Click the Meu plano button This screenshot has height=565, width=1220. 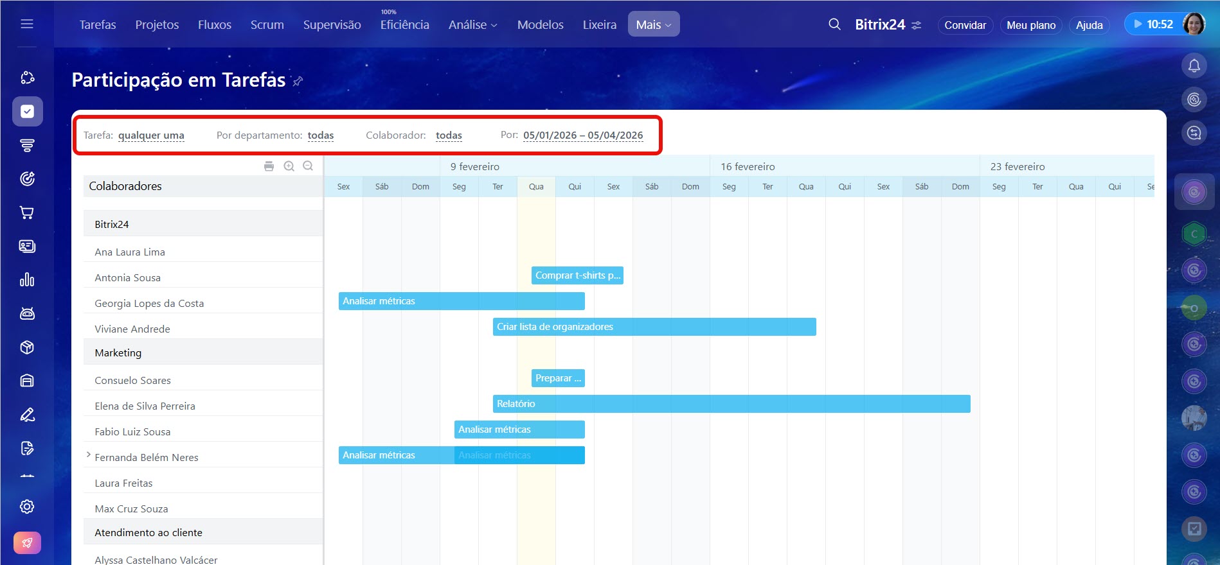(x=1030, y=25)
